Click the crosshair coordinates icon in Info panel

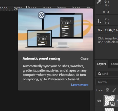(x=99, y=21)
